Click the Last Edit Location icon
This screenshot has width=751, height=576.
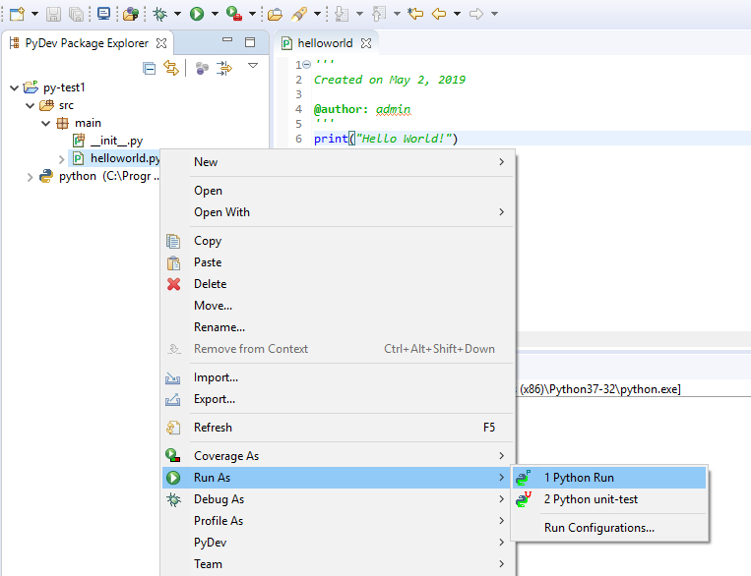click(415, 14)
